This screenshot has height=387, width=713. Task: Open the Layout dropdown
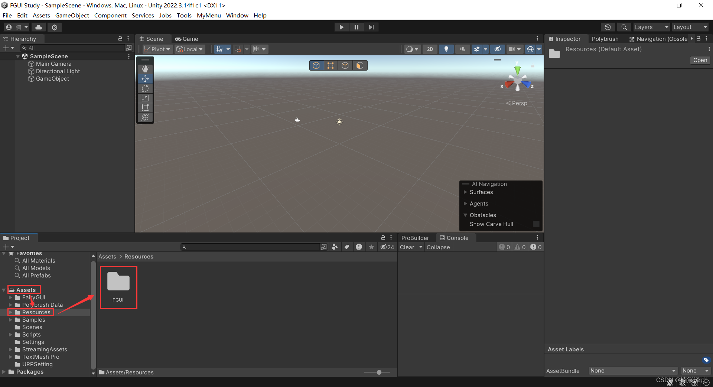[x=690, y=27]
